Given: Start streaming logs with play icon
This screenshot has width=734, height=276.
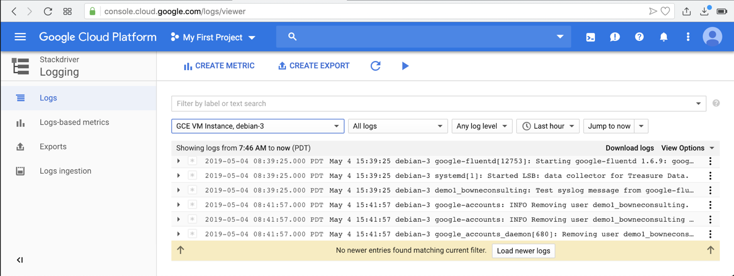Looking at the screenshot, I should coord(405,66).
